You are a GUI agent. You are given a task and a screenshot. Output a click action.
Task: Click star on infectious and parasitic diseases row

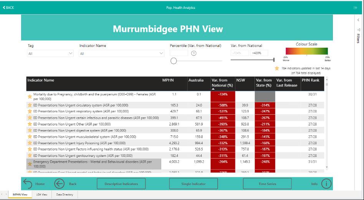30,118
